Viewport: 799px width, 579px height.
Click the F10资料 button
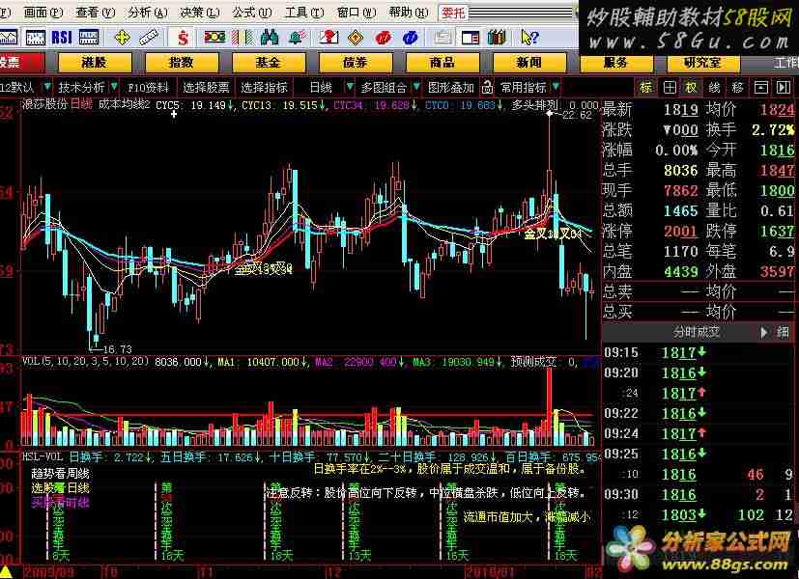click(x=148, y=88)
